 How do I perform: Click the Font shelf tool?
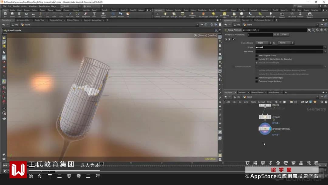[94, 14]
